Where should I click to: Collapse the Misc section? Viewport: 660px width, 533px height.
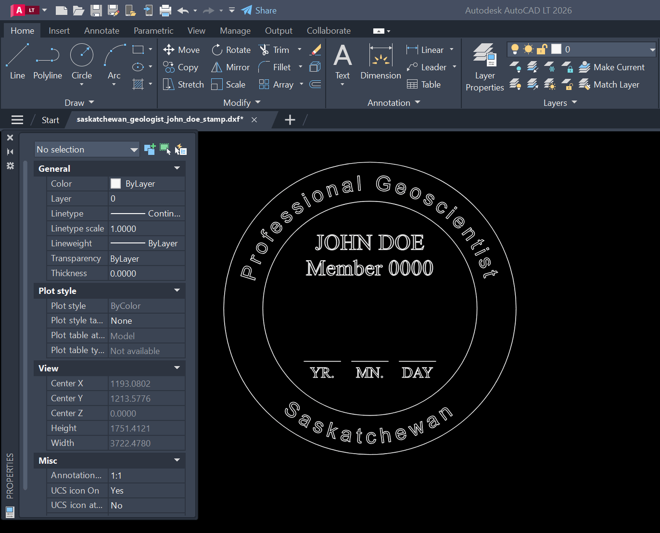(177, 460)
